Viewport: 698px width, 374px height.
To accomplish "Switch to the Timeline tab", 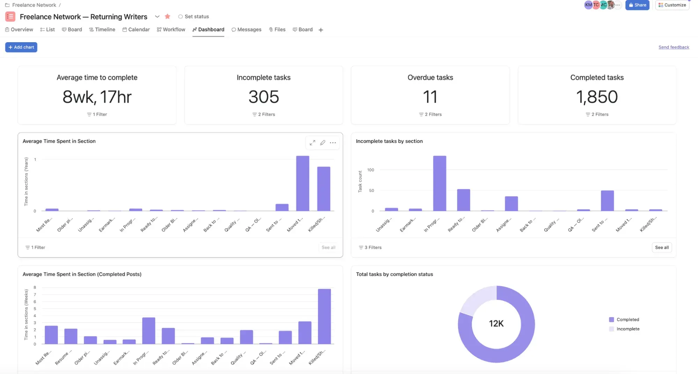I will coord(102,30).
